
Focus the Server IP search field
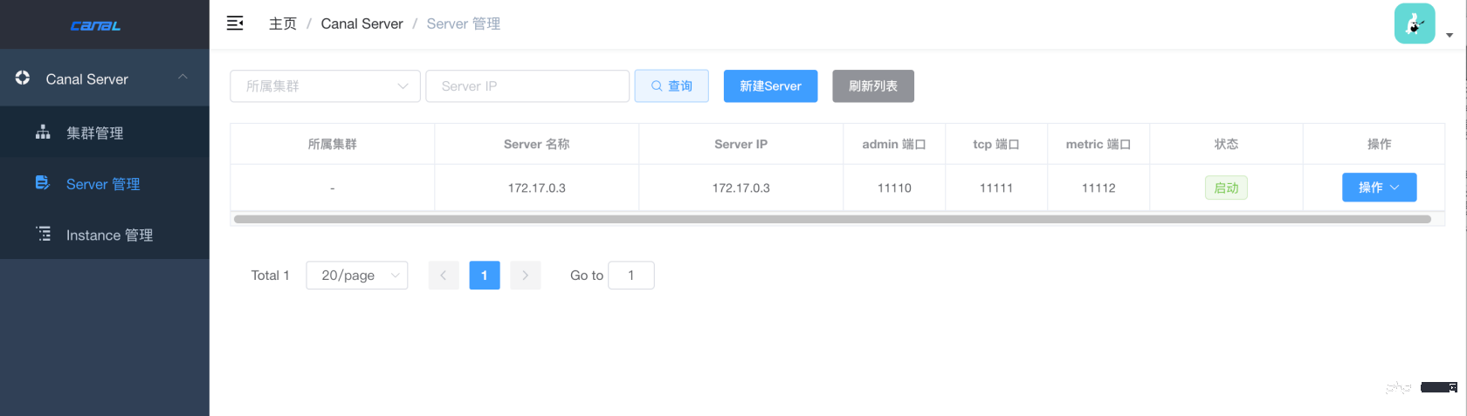coord(527,86)
